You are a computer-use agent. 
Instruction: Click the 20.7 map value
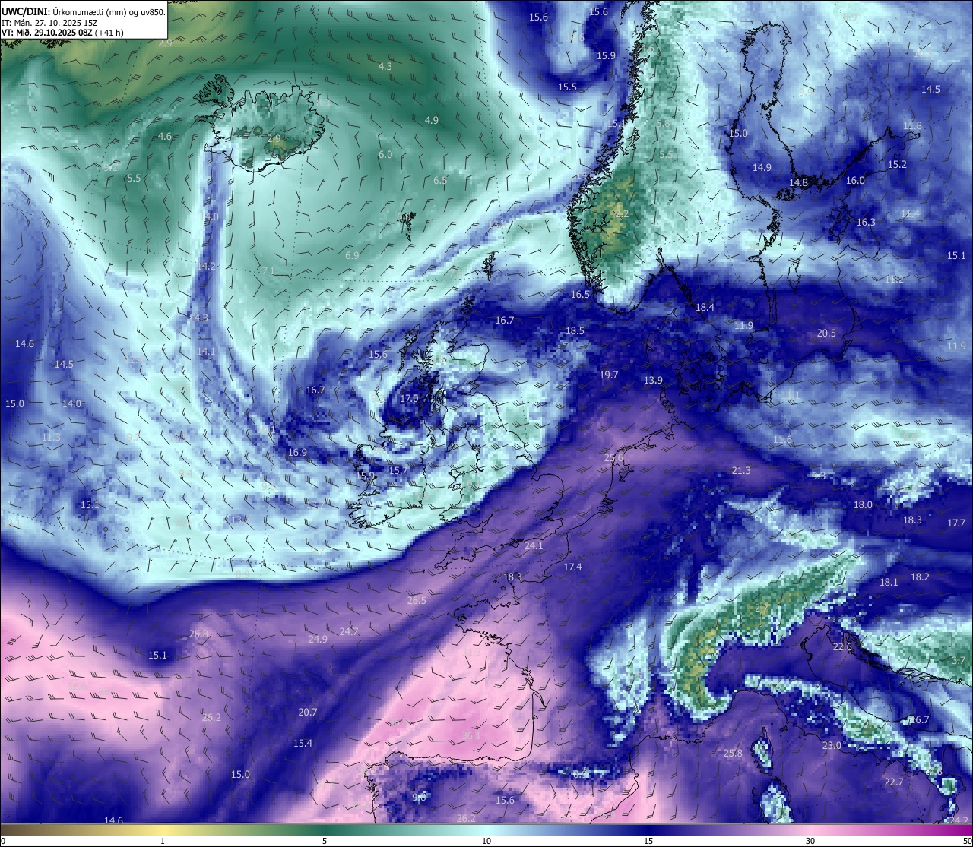(x=308, y=712)
